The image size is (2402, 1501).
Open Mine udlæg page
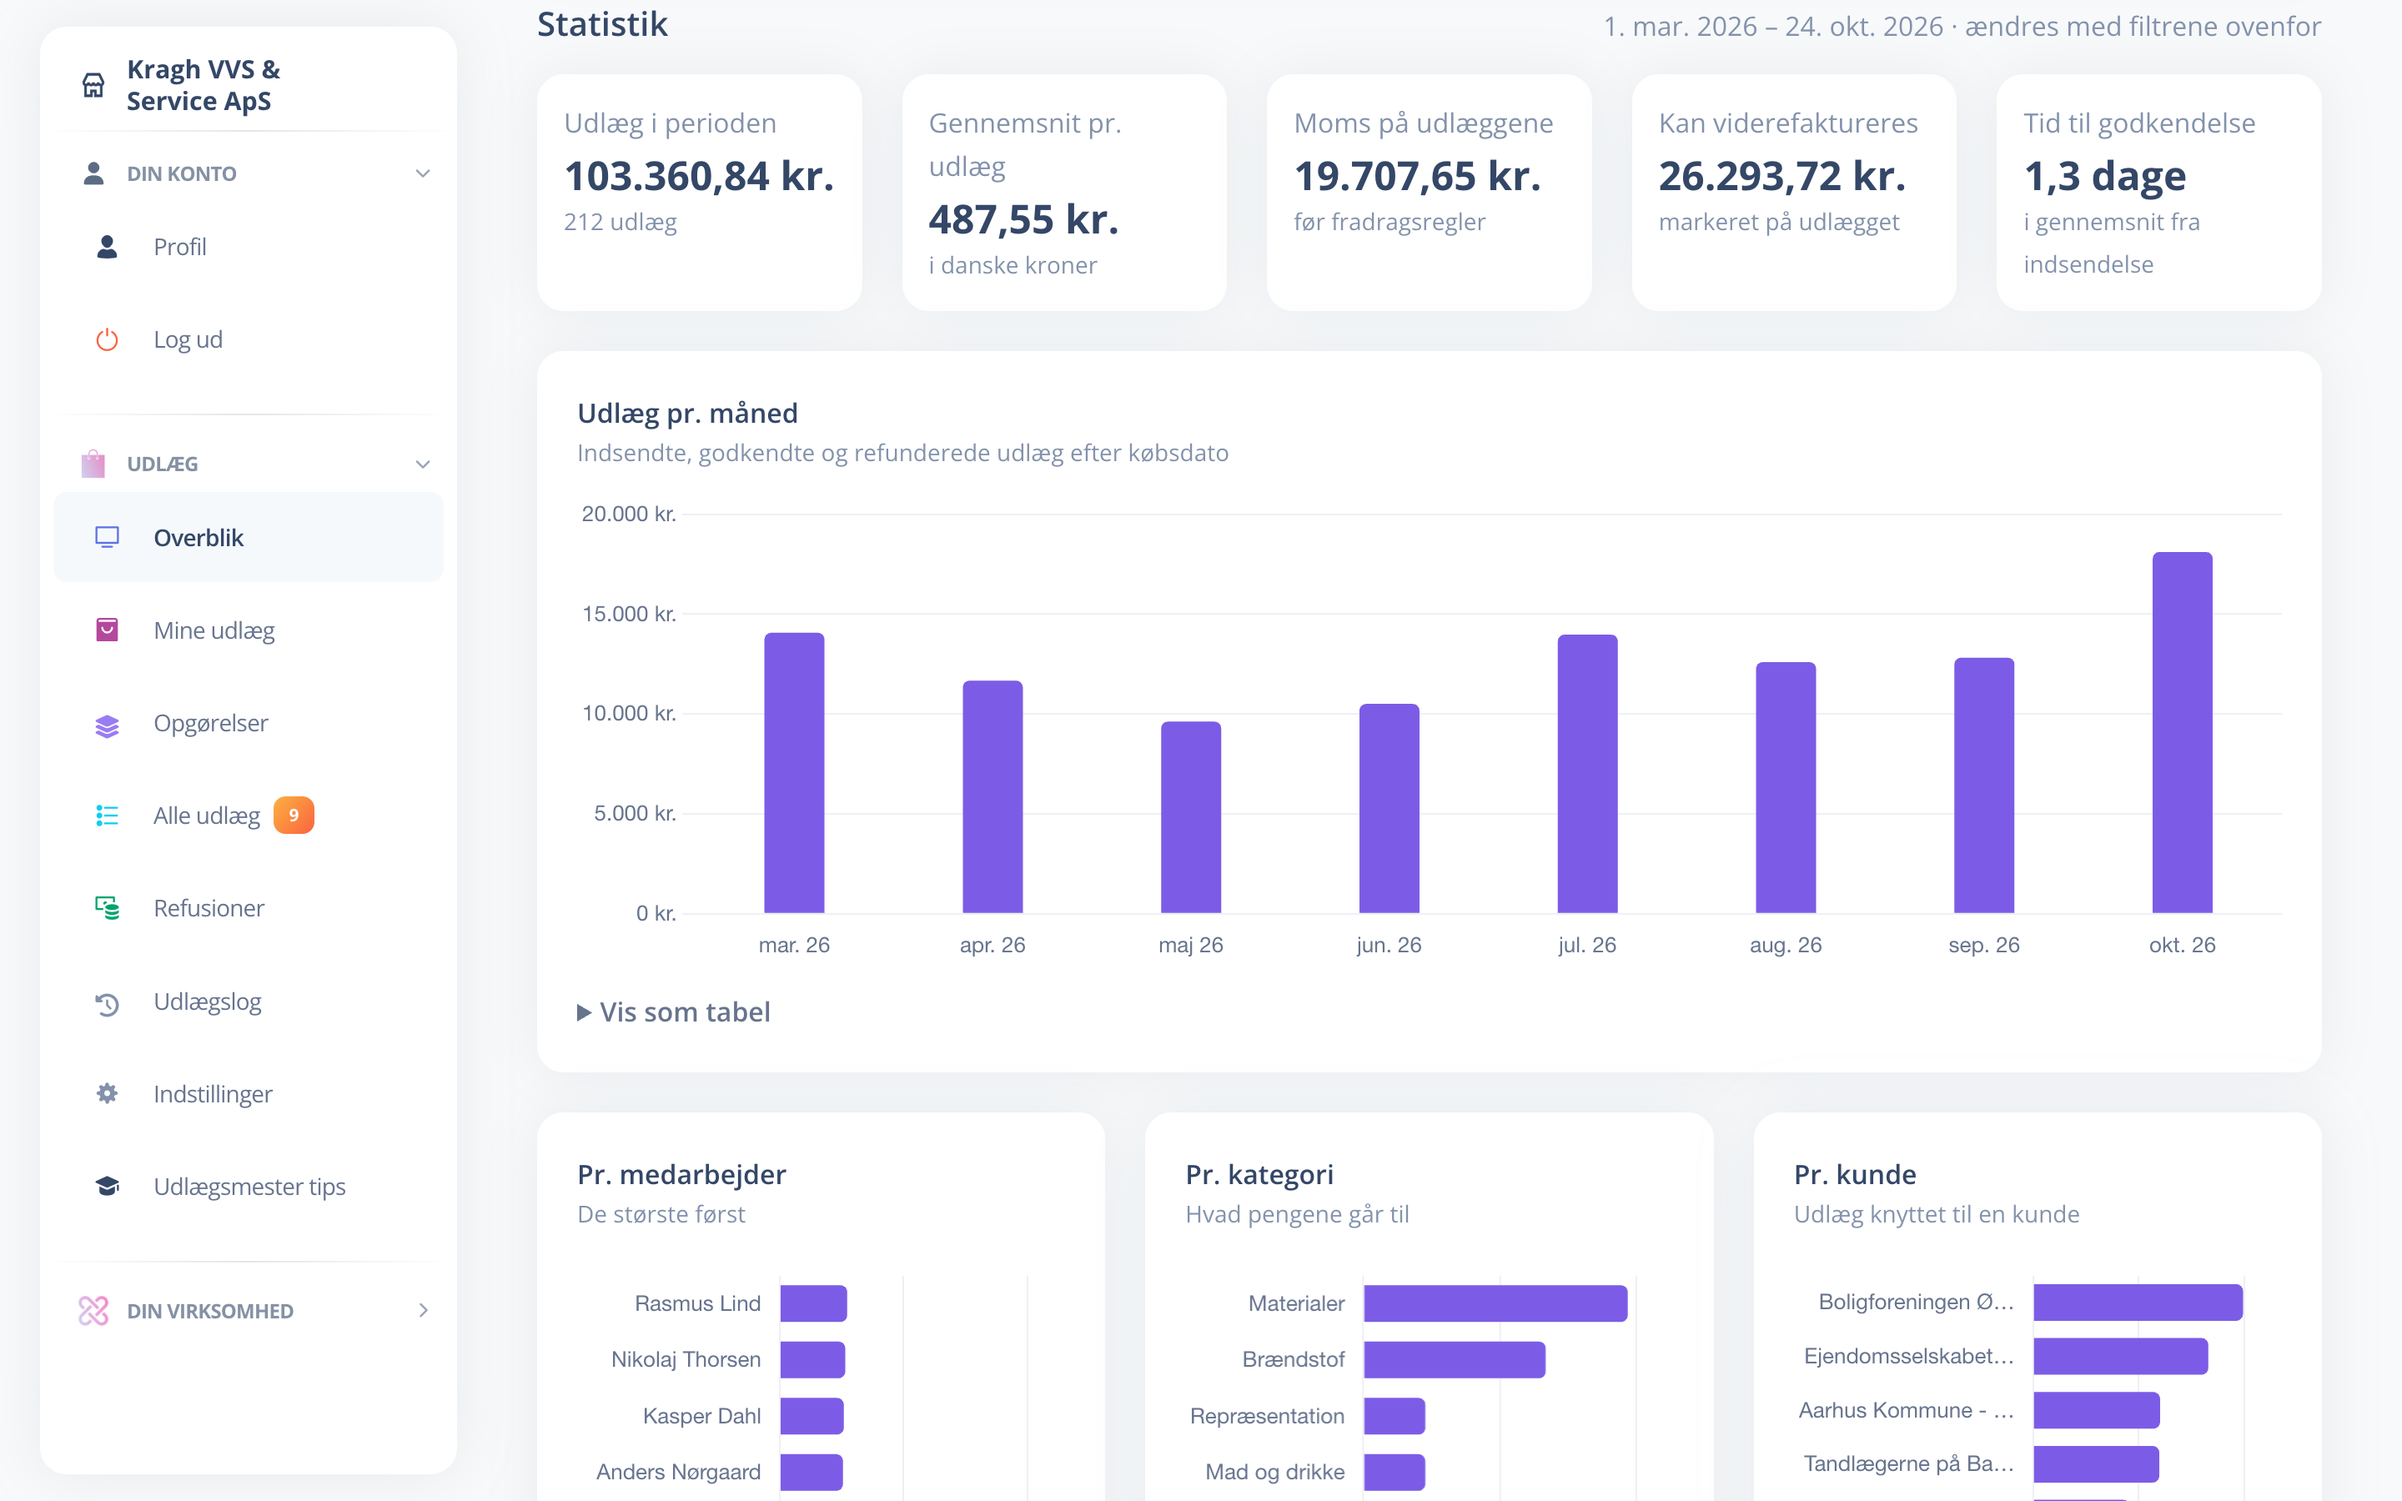coord(249,630)
